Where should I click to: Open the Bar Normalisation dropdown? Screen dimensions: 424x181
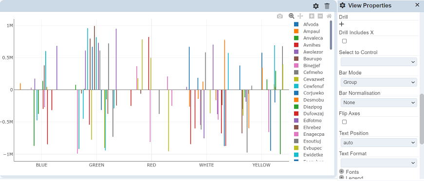(379, 102)
